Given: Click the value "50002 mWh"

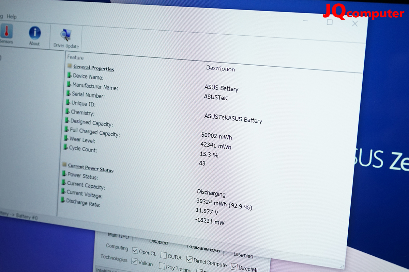Looking at the screenshot, I should 216,136.
